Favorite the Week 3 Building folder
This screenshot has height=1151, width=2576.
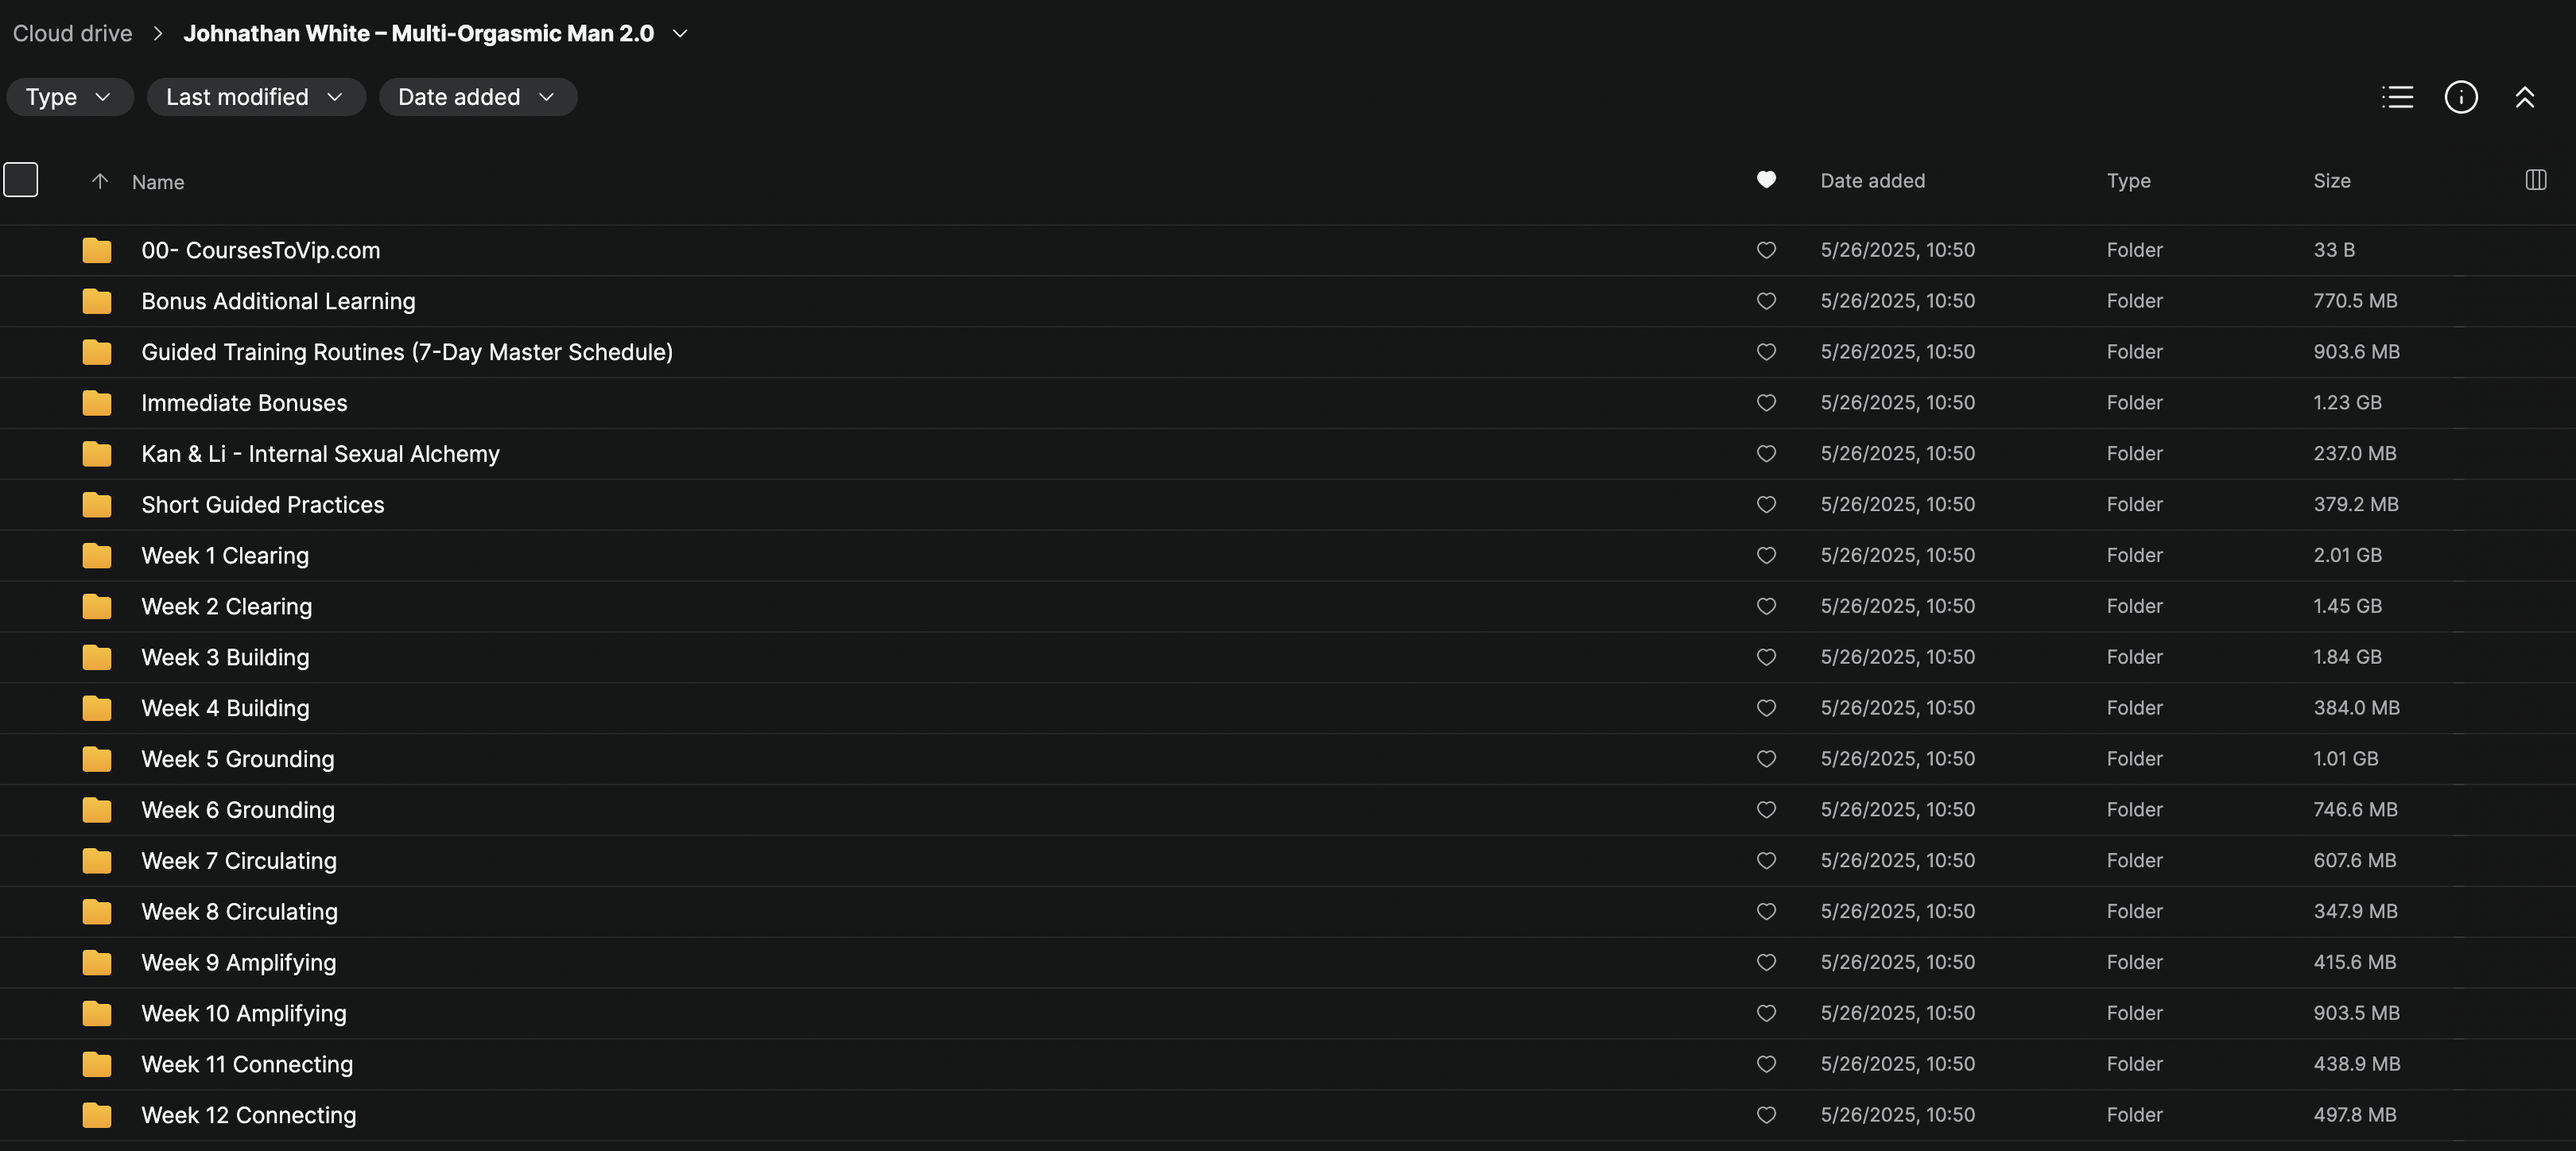1766,657
